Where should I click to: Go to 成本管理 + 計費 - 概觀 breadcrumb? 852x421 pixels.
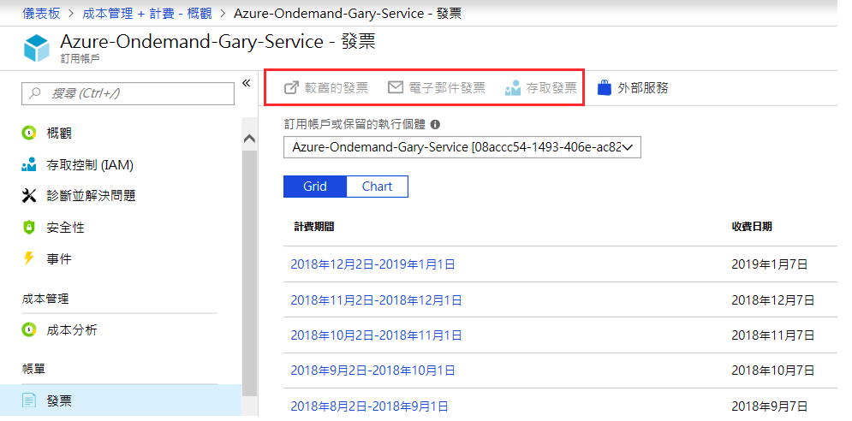[x=146, y=13]
